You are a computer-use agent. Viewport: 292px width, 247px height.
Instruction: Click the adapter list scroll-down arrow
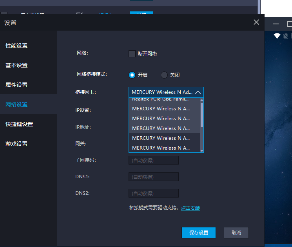[202, 150]
